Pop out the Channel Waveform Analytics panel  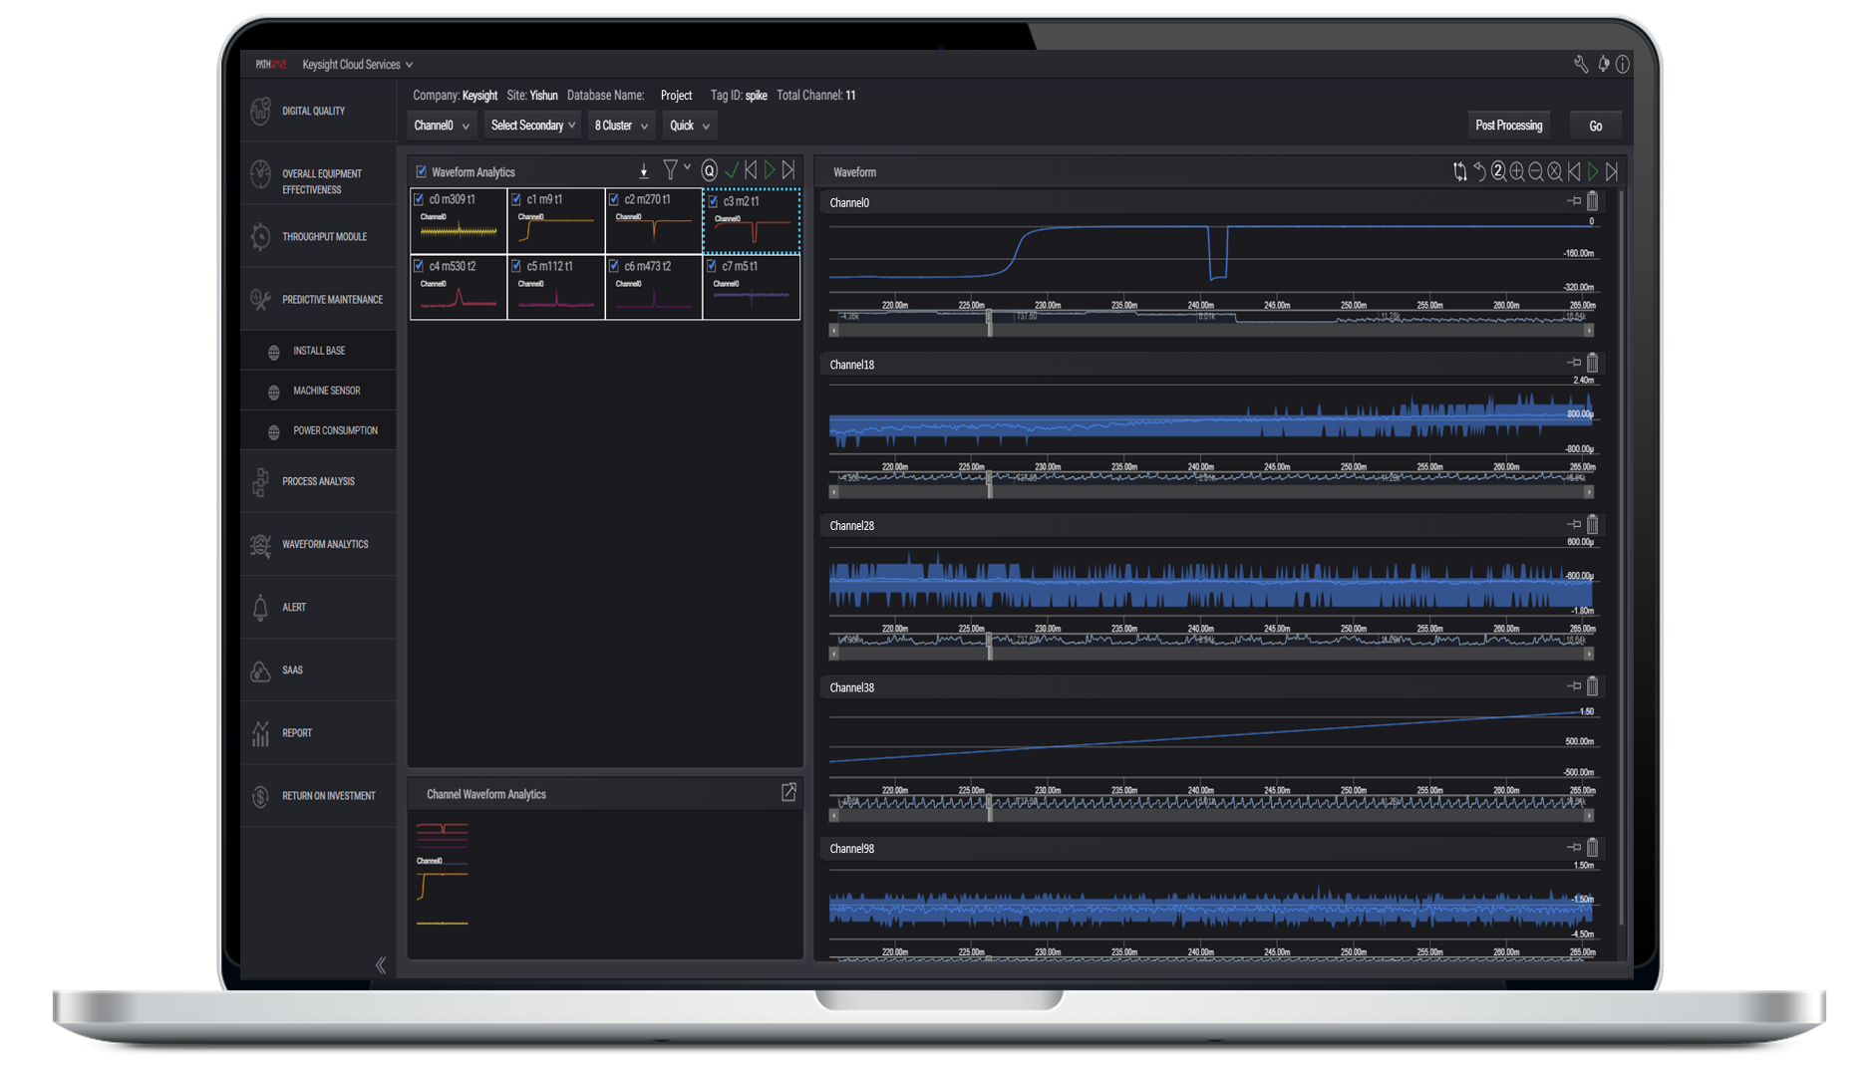788,793
